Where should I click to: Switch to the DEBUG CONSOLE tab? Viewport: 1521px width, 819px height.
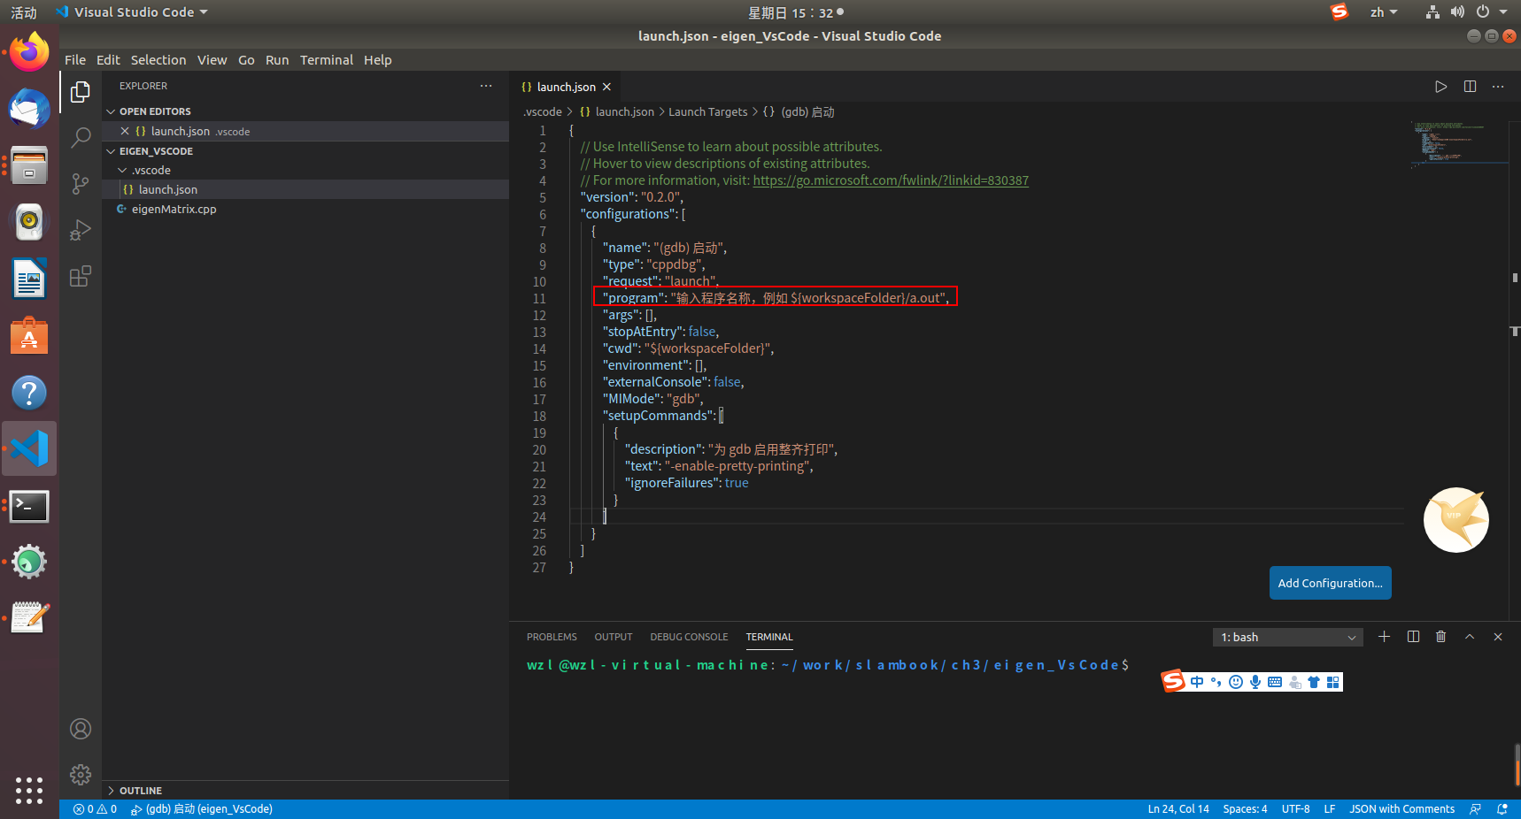click(689, 637)
